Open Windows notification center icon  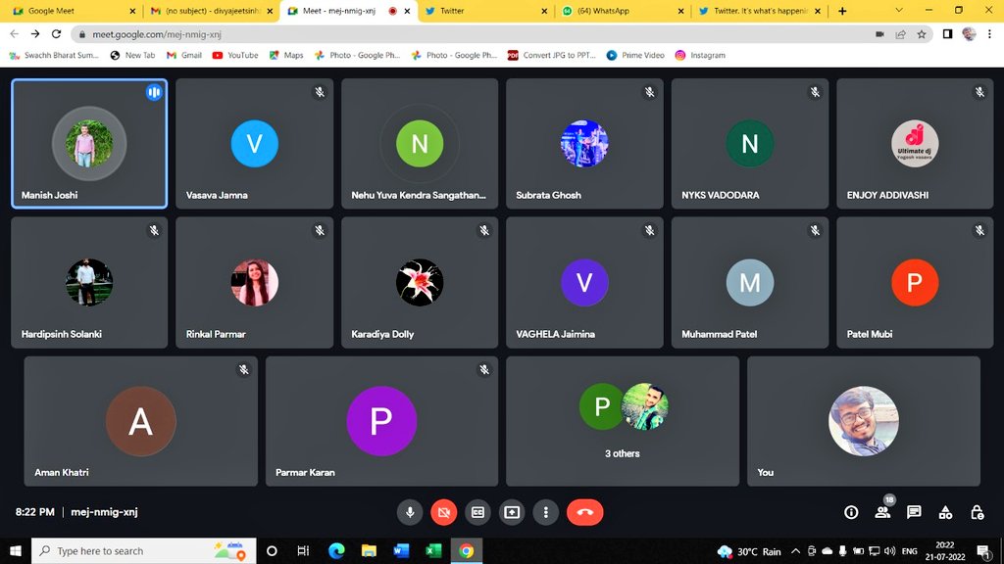(984, 551)
